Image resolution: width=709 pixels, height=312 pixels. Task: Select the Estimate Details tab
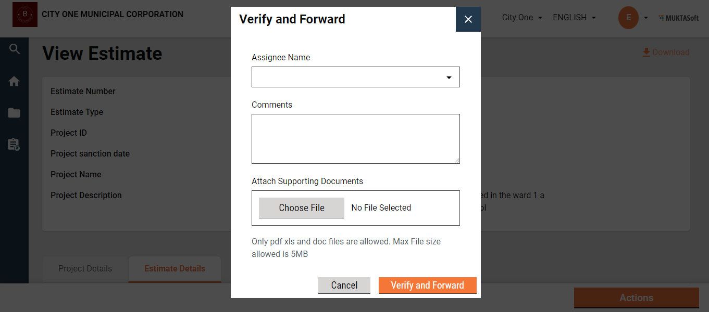175,269
